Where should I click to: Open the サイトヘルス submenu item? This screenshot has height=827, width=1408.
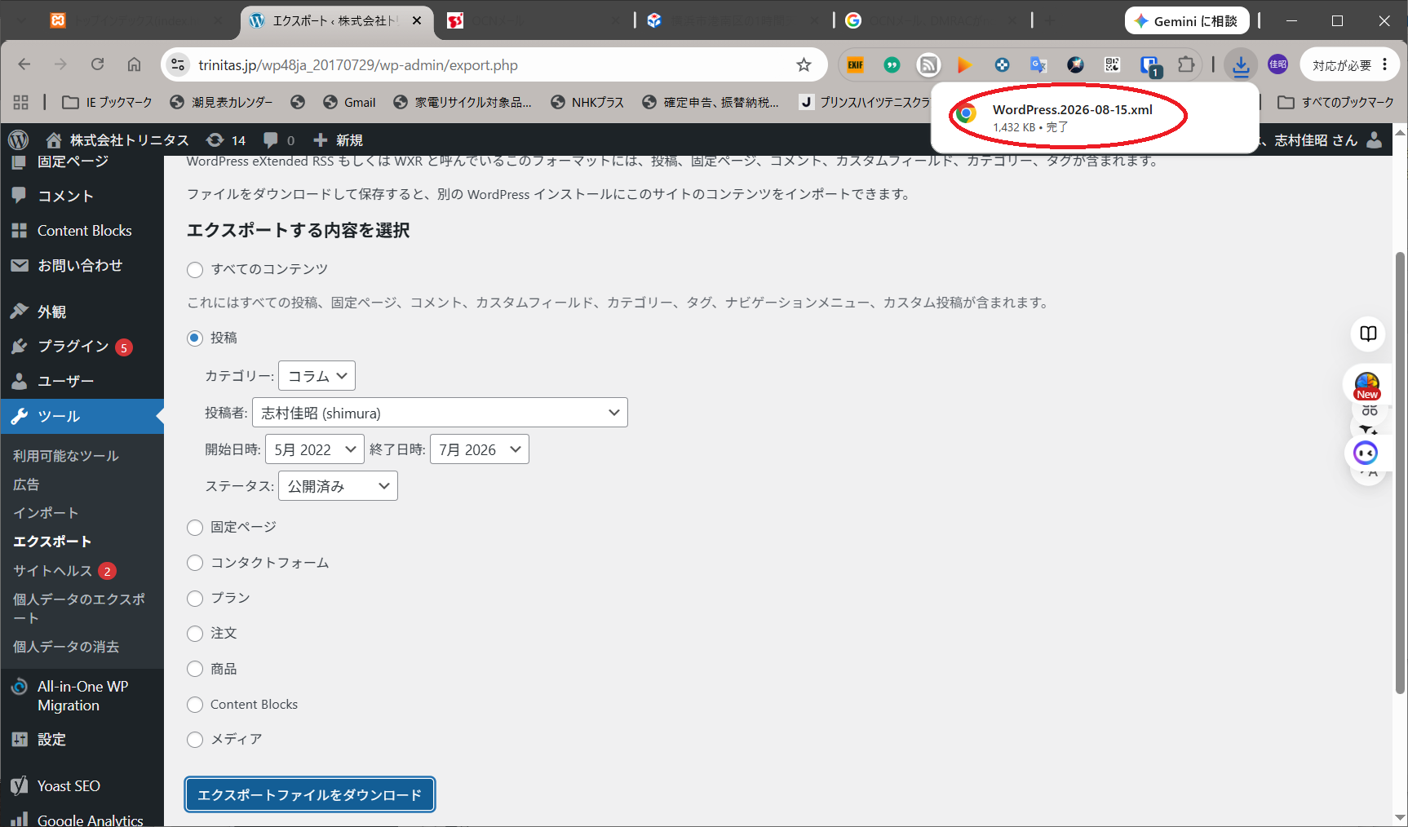52,570
